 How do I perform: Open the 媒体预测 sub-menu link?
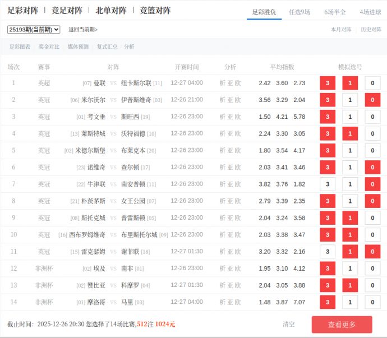click(x=78, y=47)
